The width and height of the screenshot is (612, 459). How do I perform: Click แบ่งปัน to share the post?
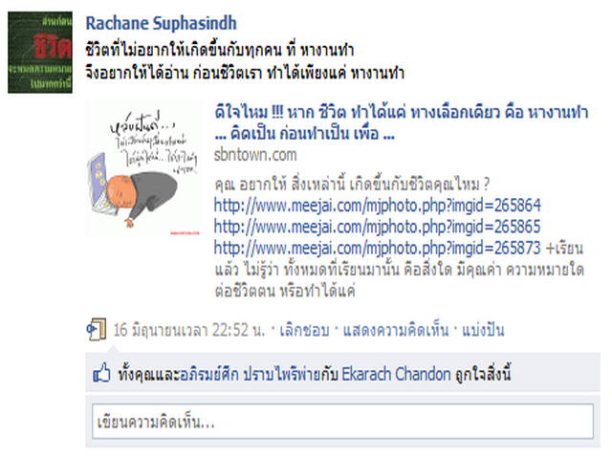click(483, 331)
